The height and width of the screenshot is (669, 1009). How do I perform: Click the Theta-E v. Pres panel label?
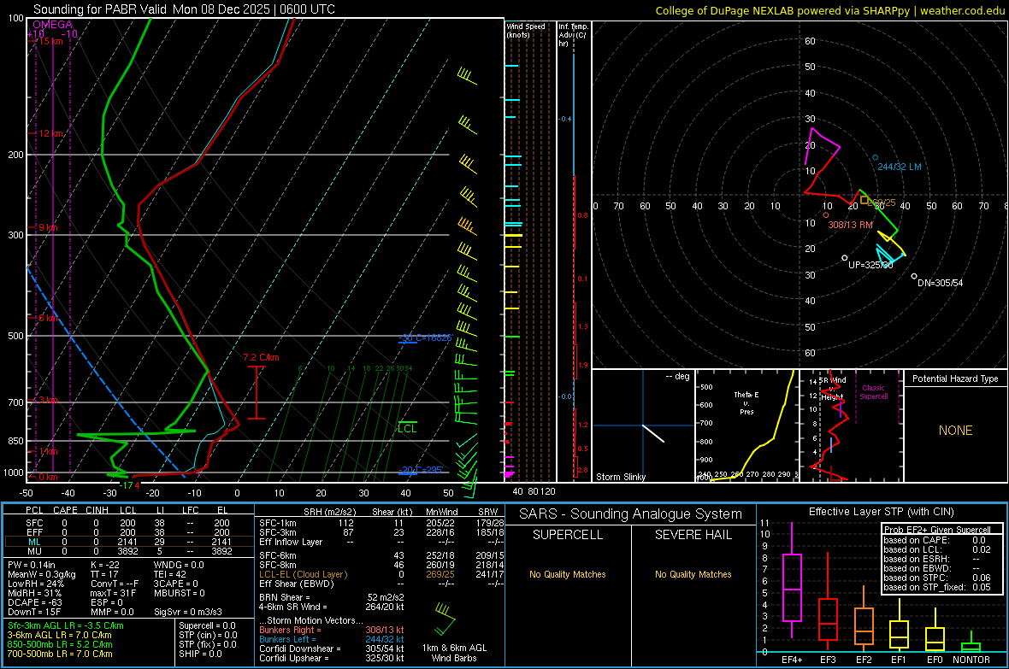(746, 402)
